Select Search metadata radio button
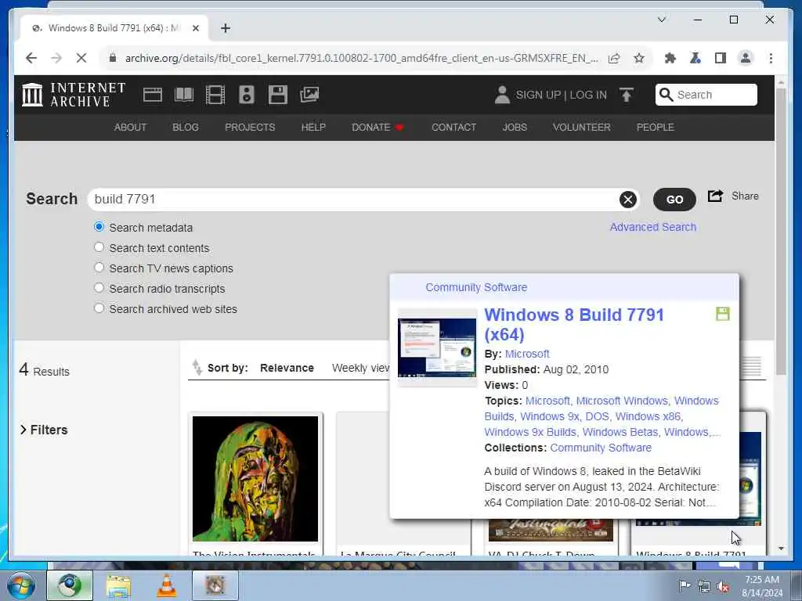Image resolution: width=802 pixels, height=601 pixels. pyautogui.click(x=99, y=227)
